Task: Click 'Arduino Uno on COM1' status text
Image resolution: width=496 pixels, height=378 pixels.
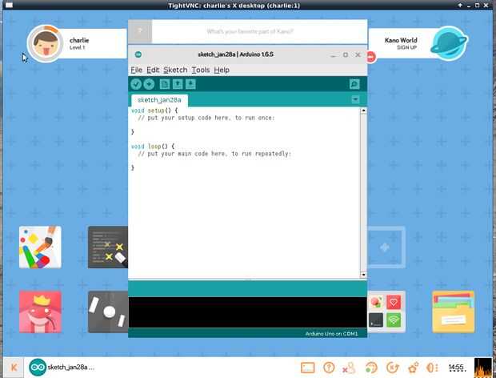Action: pyautogui.click(x=331, y=334)
